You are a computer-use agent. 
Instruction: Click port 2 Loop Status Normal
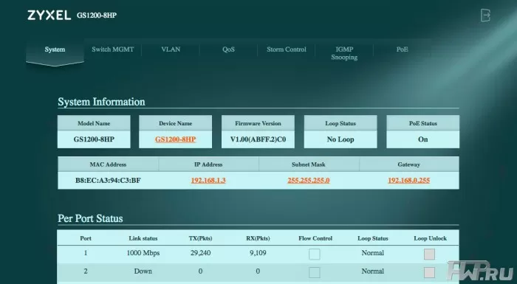coord(372,271)
